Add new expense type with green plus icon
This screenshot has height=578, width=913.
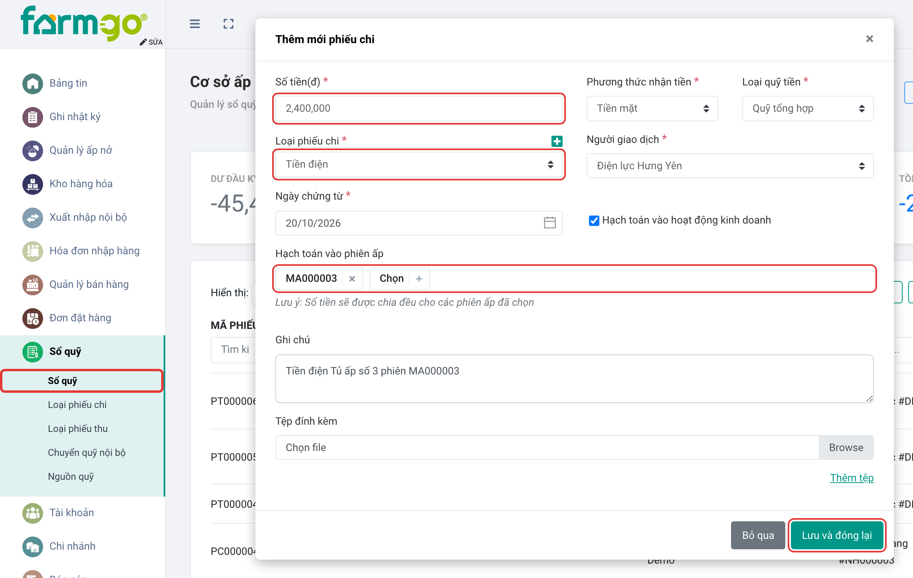tap(557, 141)
